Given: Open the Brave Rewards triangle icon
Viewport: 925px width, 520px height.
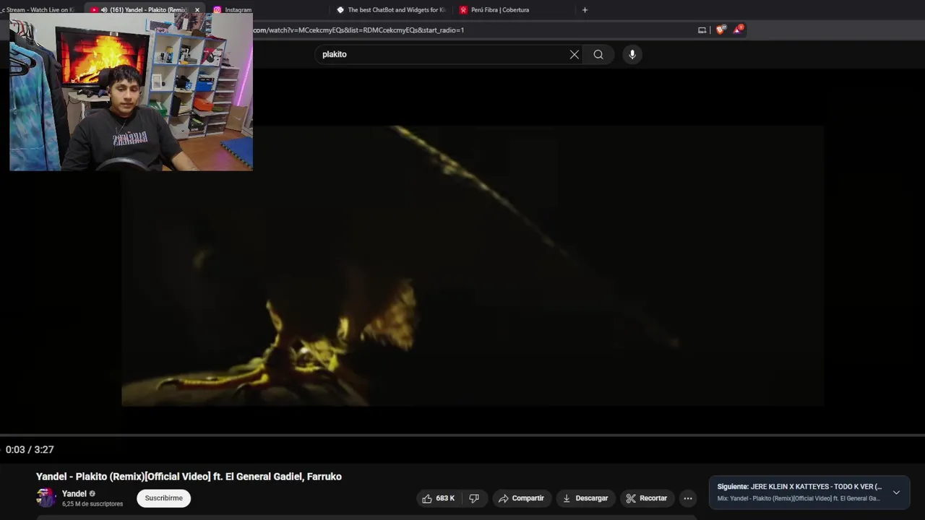Looking at the screenshot, I should (738, 30).
